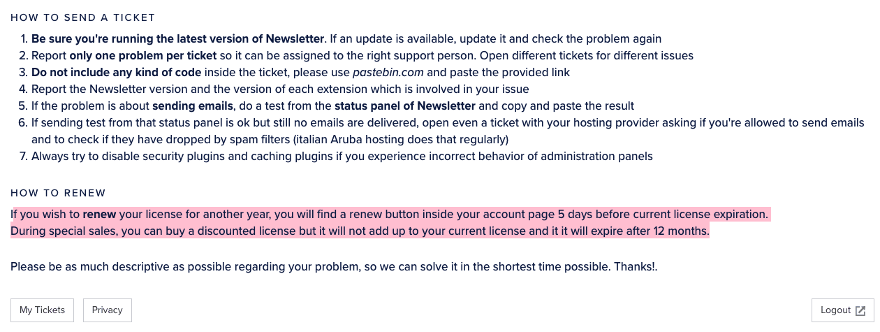Select the HOW TO RENEW heading

[x=58, y=193]
